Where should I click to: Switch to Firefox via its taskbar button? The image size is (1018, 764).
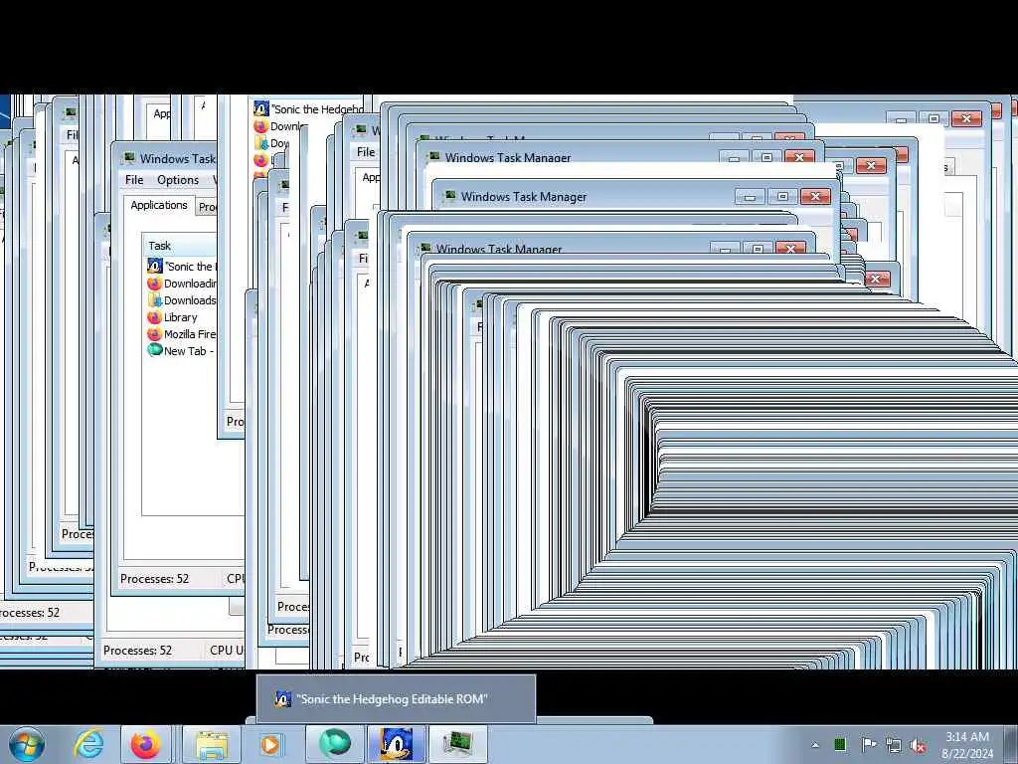(x=145, y=744)
